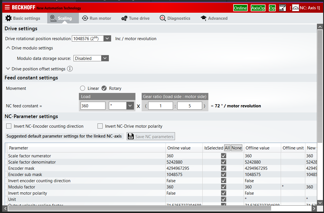Select All in the IsSelected column
This screenshot has width=324, height=213.
pyautogui.click(x=227, y=148)
